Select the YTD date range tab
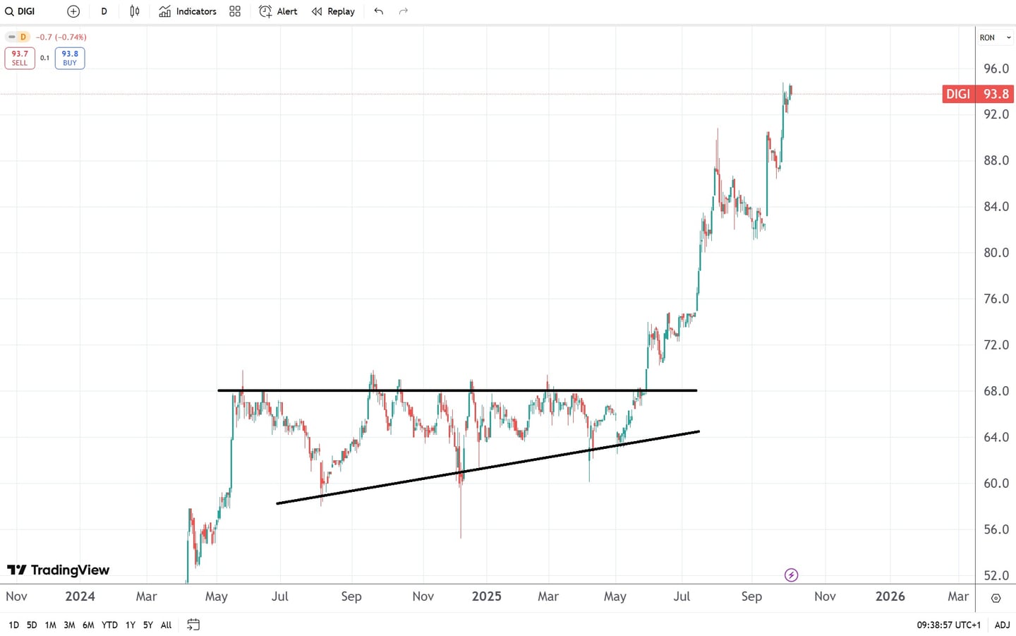Image resolution: width=1016 pixels, height=636 pixels. tap(109, 625)
